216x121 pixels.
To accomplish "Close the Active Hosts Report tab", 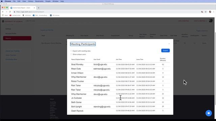I will (x=34, y=8).
